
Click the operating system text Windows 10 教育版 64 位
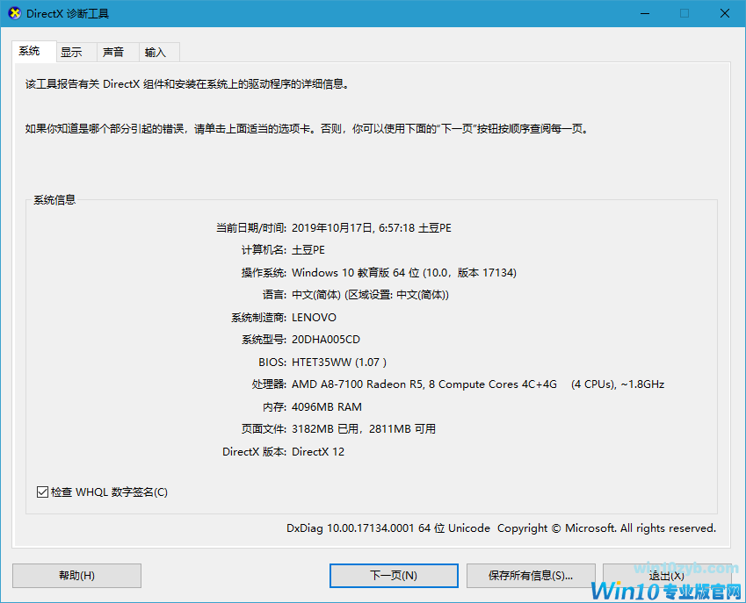[x=355, y=273]
